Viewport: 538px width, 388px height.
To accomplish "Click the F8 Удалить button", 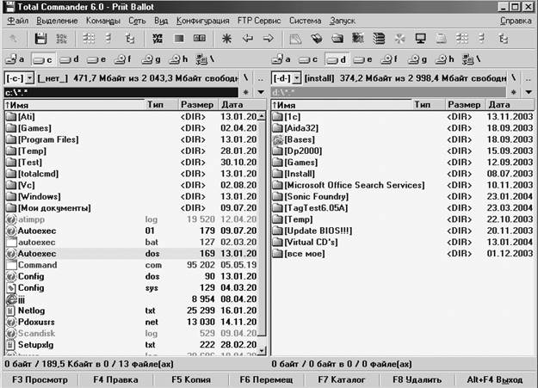I will coord(417,379).
